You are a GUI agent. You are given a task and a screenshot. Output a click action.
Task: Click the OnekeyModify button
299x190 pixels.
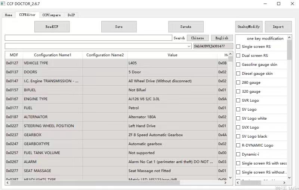pyautogui.click(x=249, y=27)
